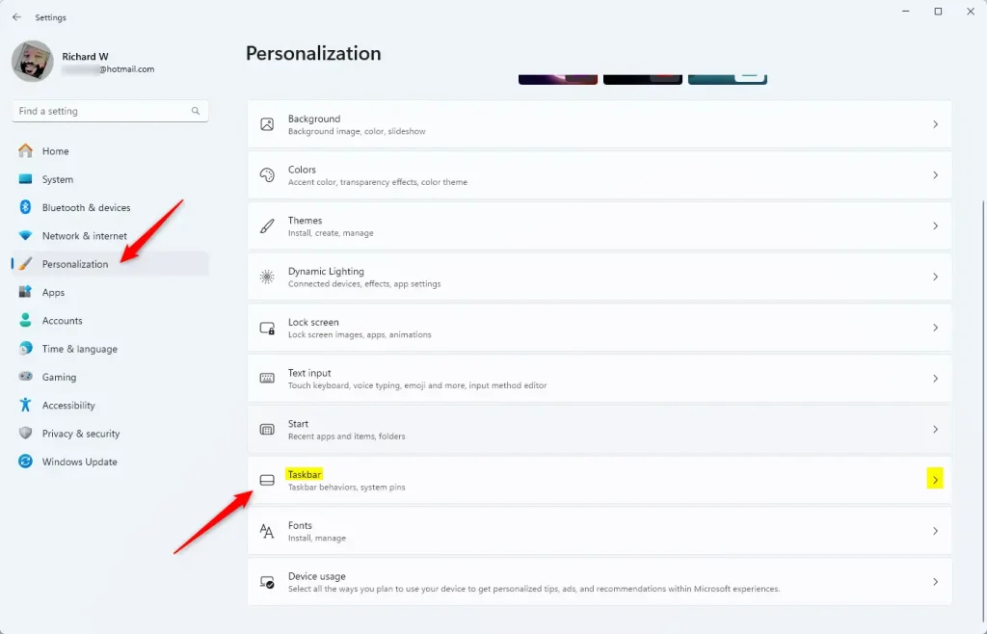Open the System category in sidebar

click(x=57, y=179)
